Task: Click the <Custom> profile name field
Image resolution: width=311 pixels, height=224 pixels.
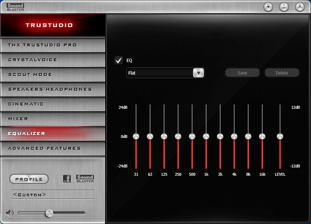Action: click(x=52, y=194)
